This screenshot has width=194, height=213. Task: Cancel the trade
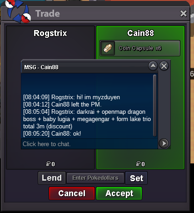[72, 193]
